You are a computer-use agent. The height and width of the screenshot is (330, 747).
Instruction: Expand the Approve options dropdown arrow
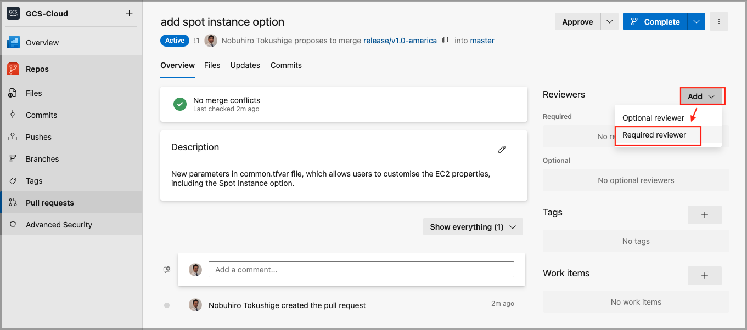(609, 22)
